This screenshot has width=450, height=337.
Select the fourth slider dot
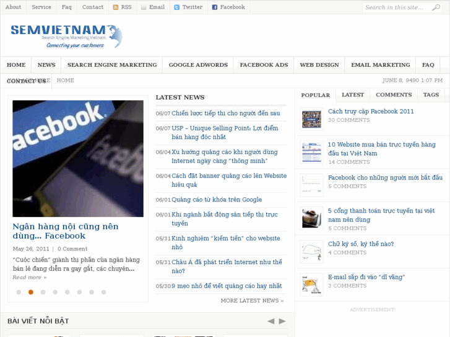(x=55, y=292)
